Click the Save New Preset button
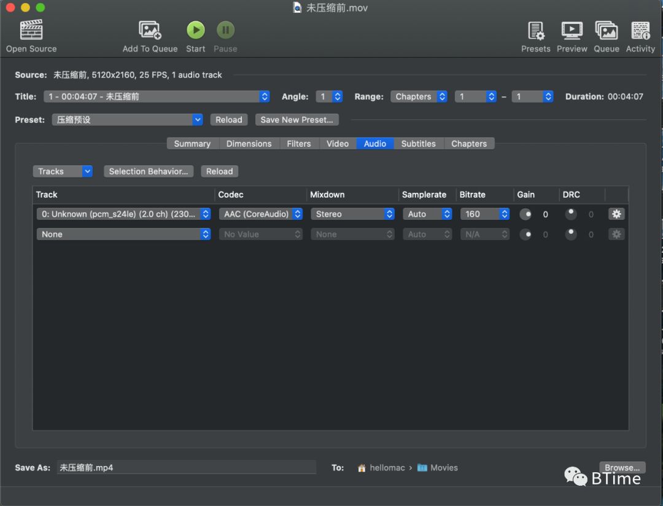 pyautogui.click(x=297, y=120)
